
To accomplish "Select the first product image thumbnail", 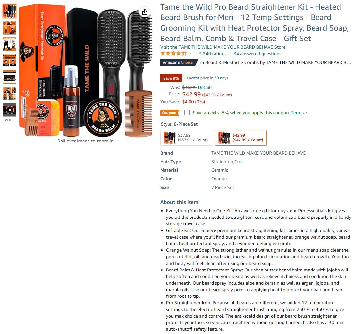I will click(10, 11).
